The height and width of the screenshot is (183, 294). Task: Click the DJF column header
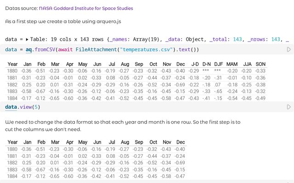[x=218, y=65]
